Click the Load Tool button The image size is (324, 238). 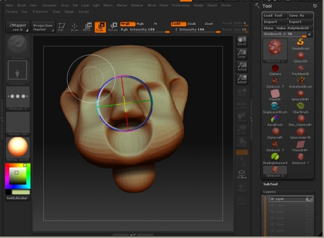point(275,16)
